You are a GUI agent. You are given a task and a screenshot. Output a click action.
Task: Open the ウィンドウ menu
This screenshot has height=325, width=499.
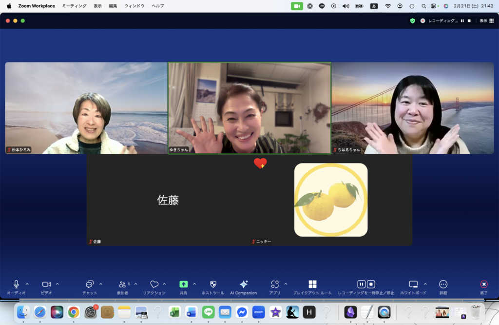(134, 6)
